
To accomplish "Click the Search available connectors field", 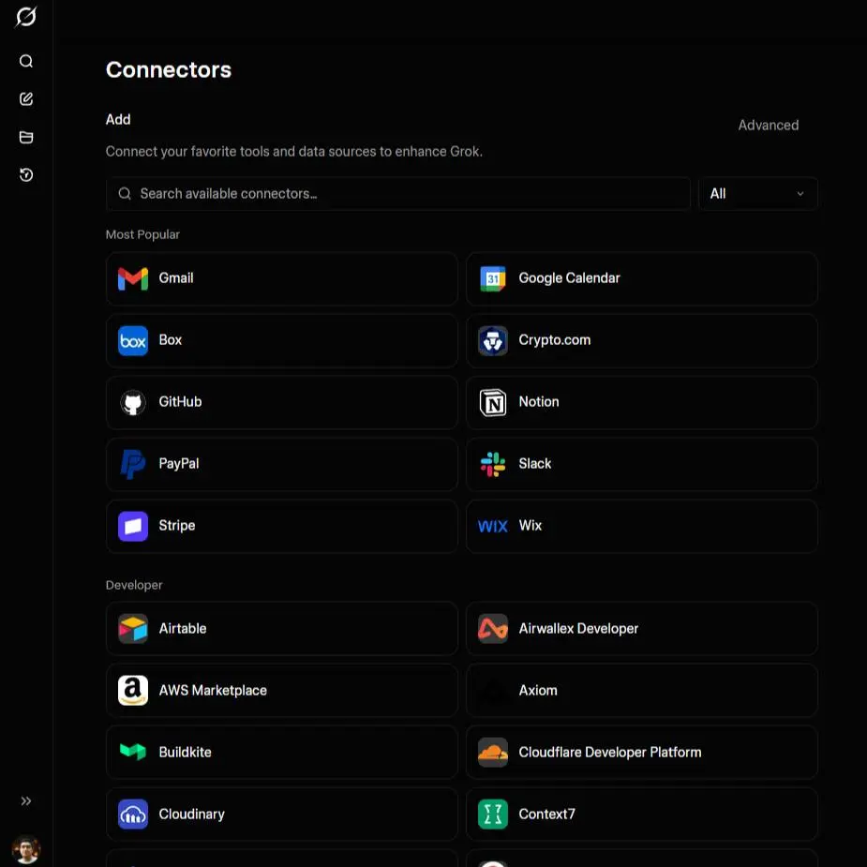I will tap(398, 193).
